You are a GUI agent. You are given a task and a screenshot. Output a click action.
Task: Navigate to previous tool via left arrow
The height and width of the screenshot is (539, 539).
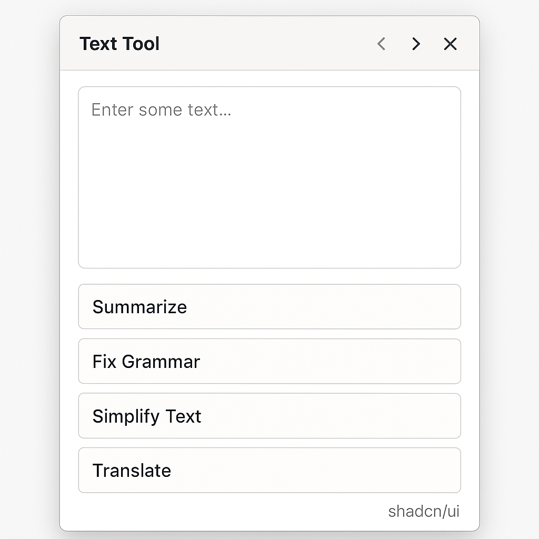382,44
